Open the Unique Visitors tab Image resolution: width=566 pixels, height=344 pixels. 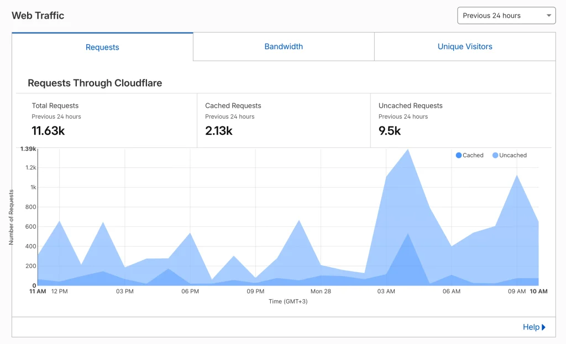[465, 46]
